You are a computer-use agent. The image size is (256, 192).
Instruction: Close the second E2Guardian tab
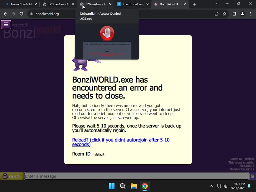(x=110, y=4)
